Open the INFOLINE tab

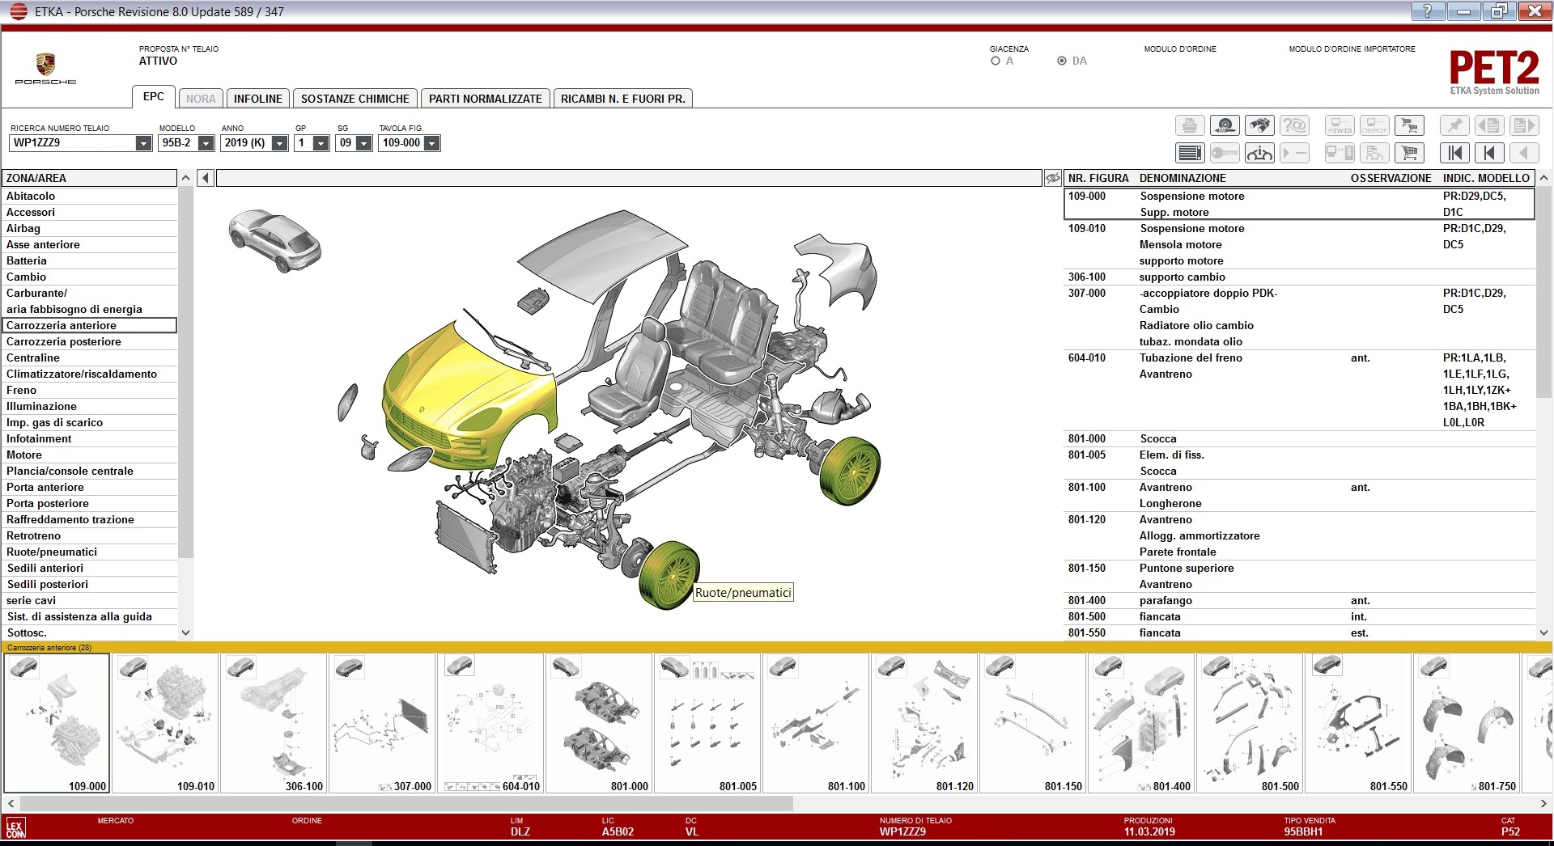258,99
